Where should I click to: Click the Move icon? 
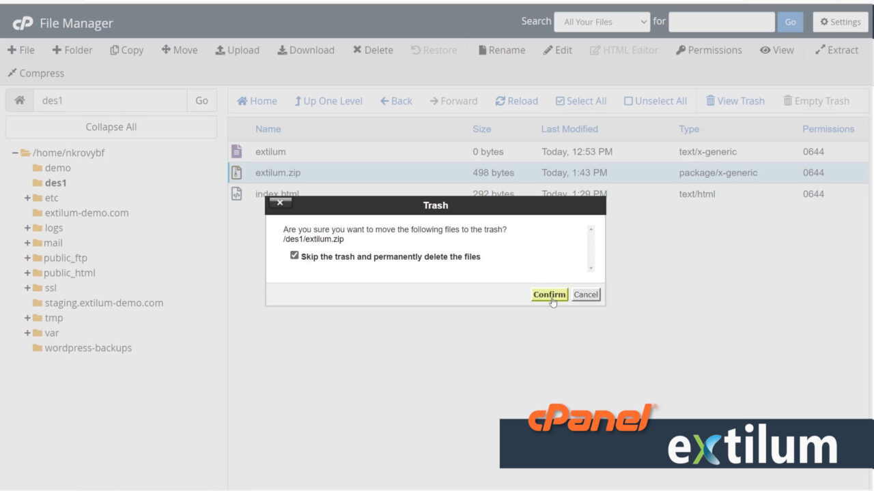(x=179, y=50)
